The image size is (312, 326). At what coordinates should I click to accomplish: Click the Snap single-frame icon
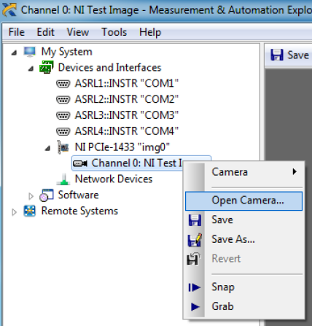pos(195,287)
